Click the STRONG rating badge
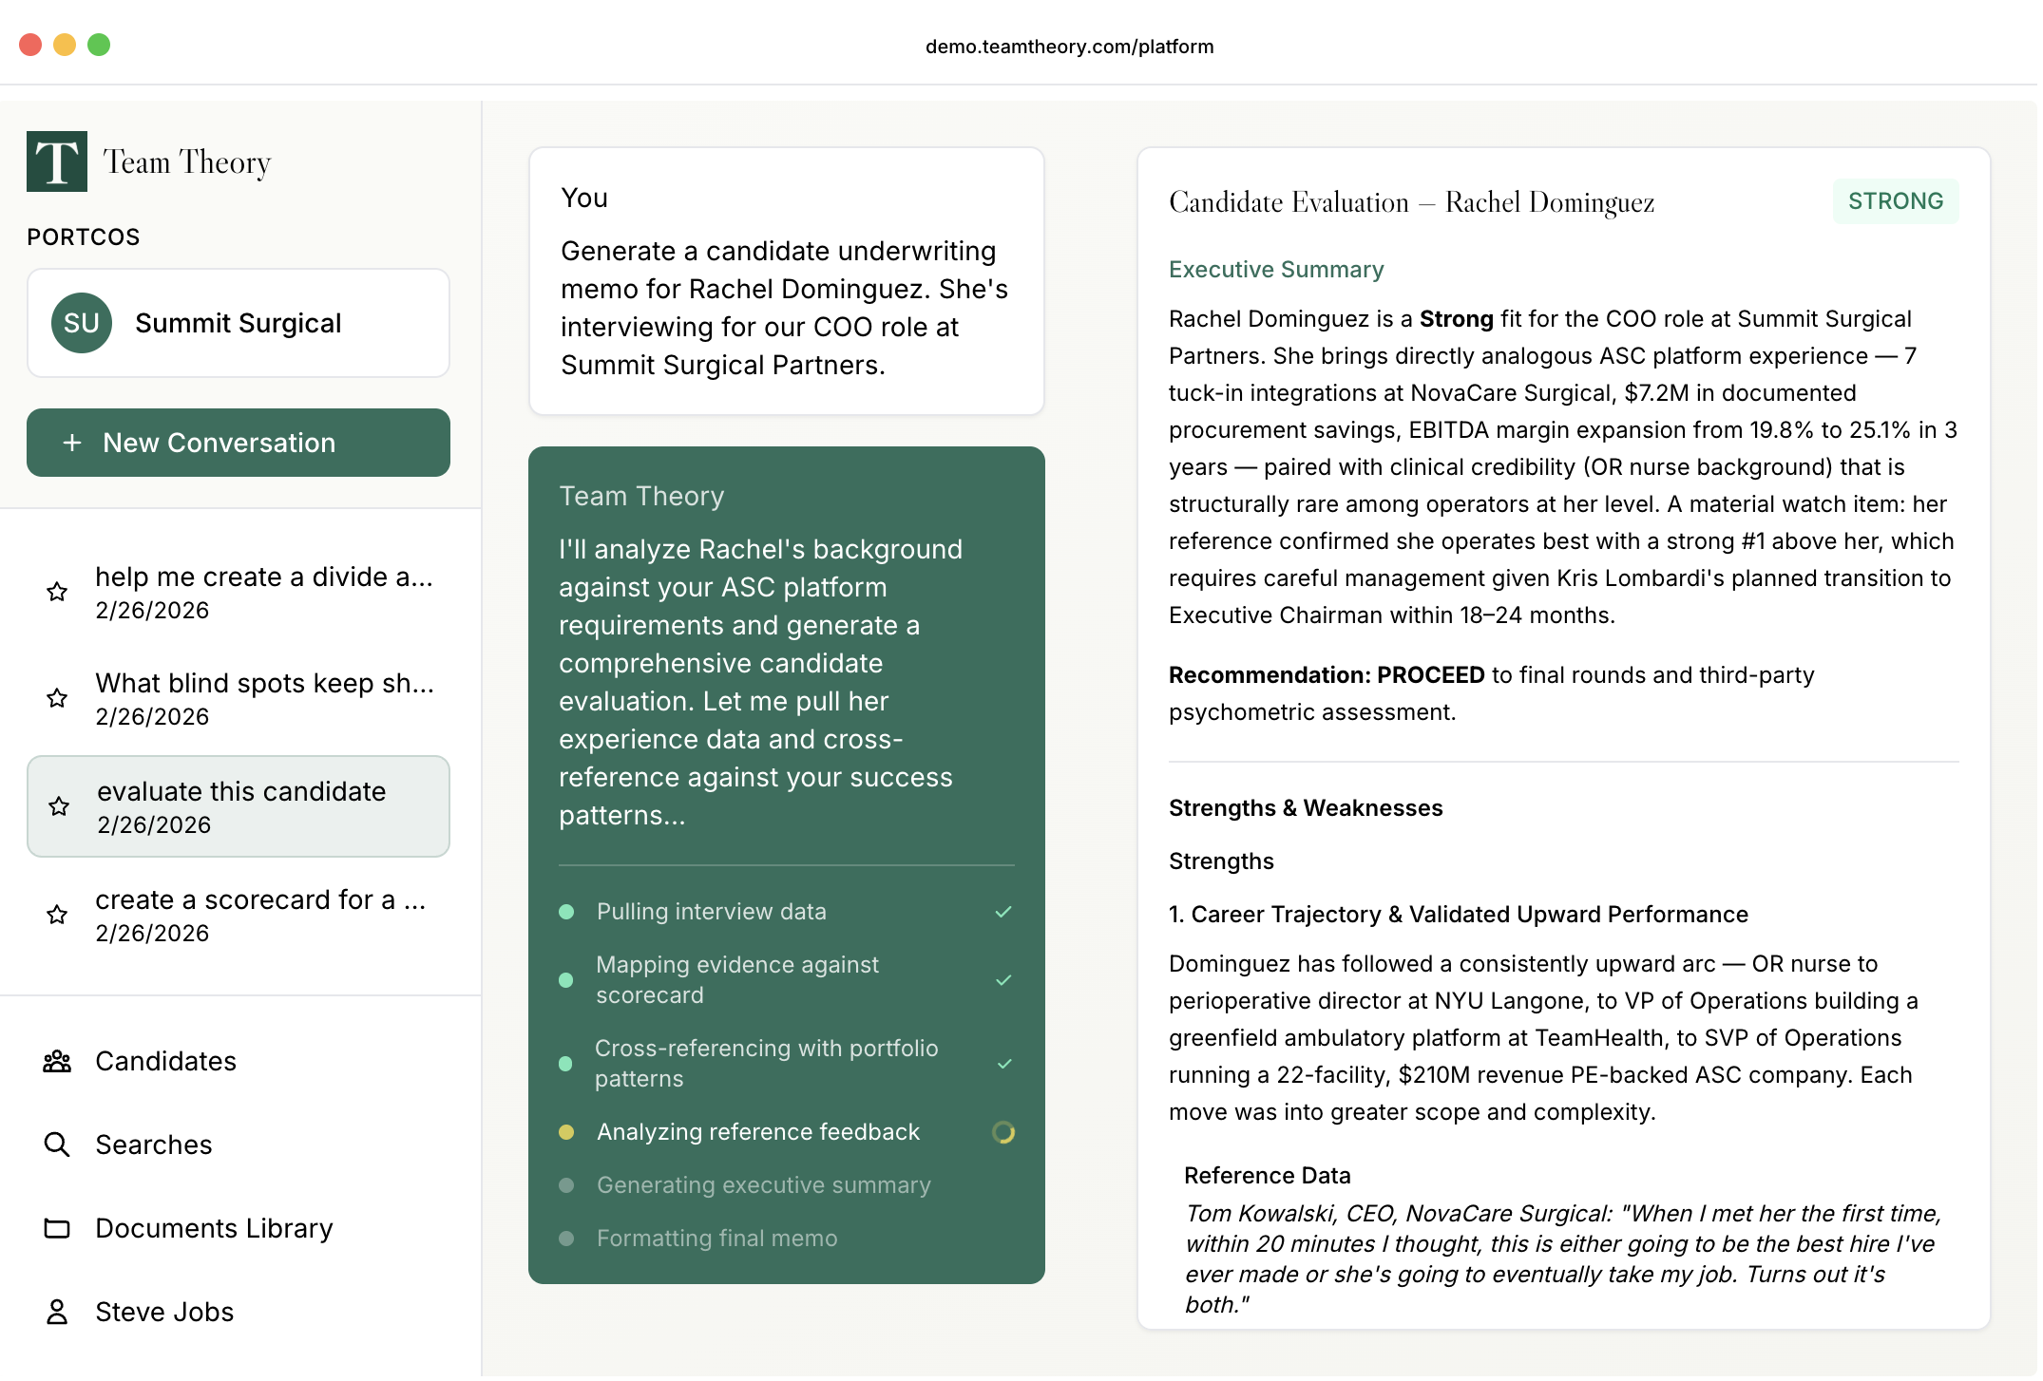Screen dimensions: 2043x1381 [1897, 201]
